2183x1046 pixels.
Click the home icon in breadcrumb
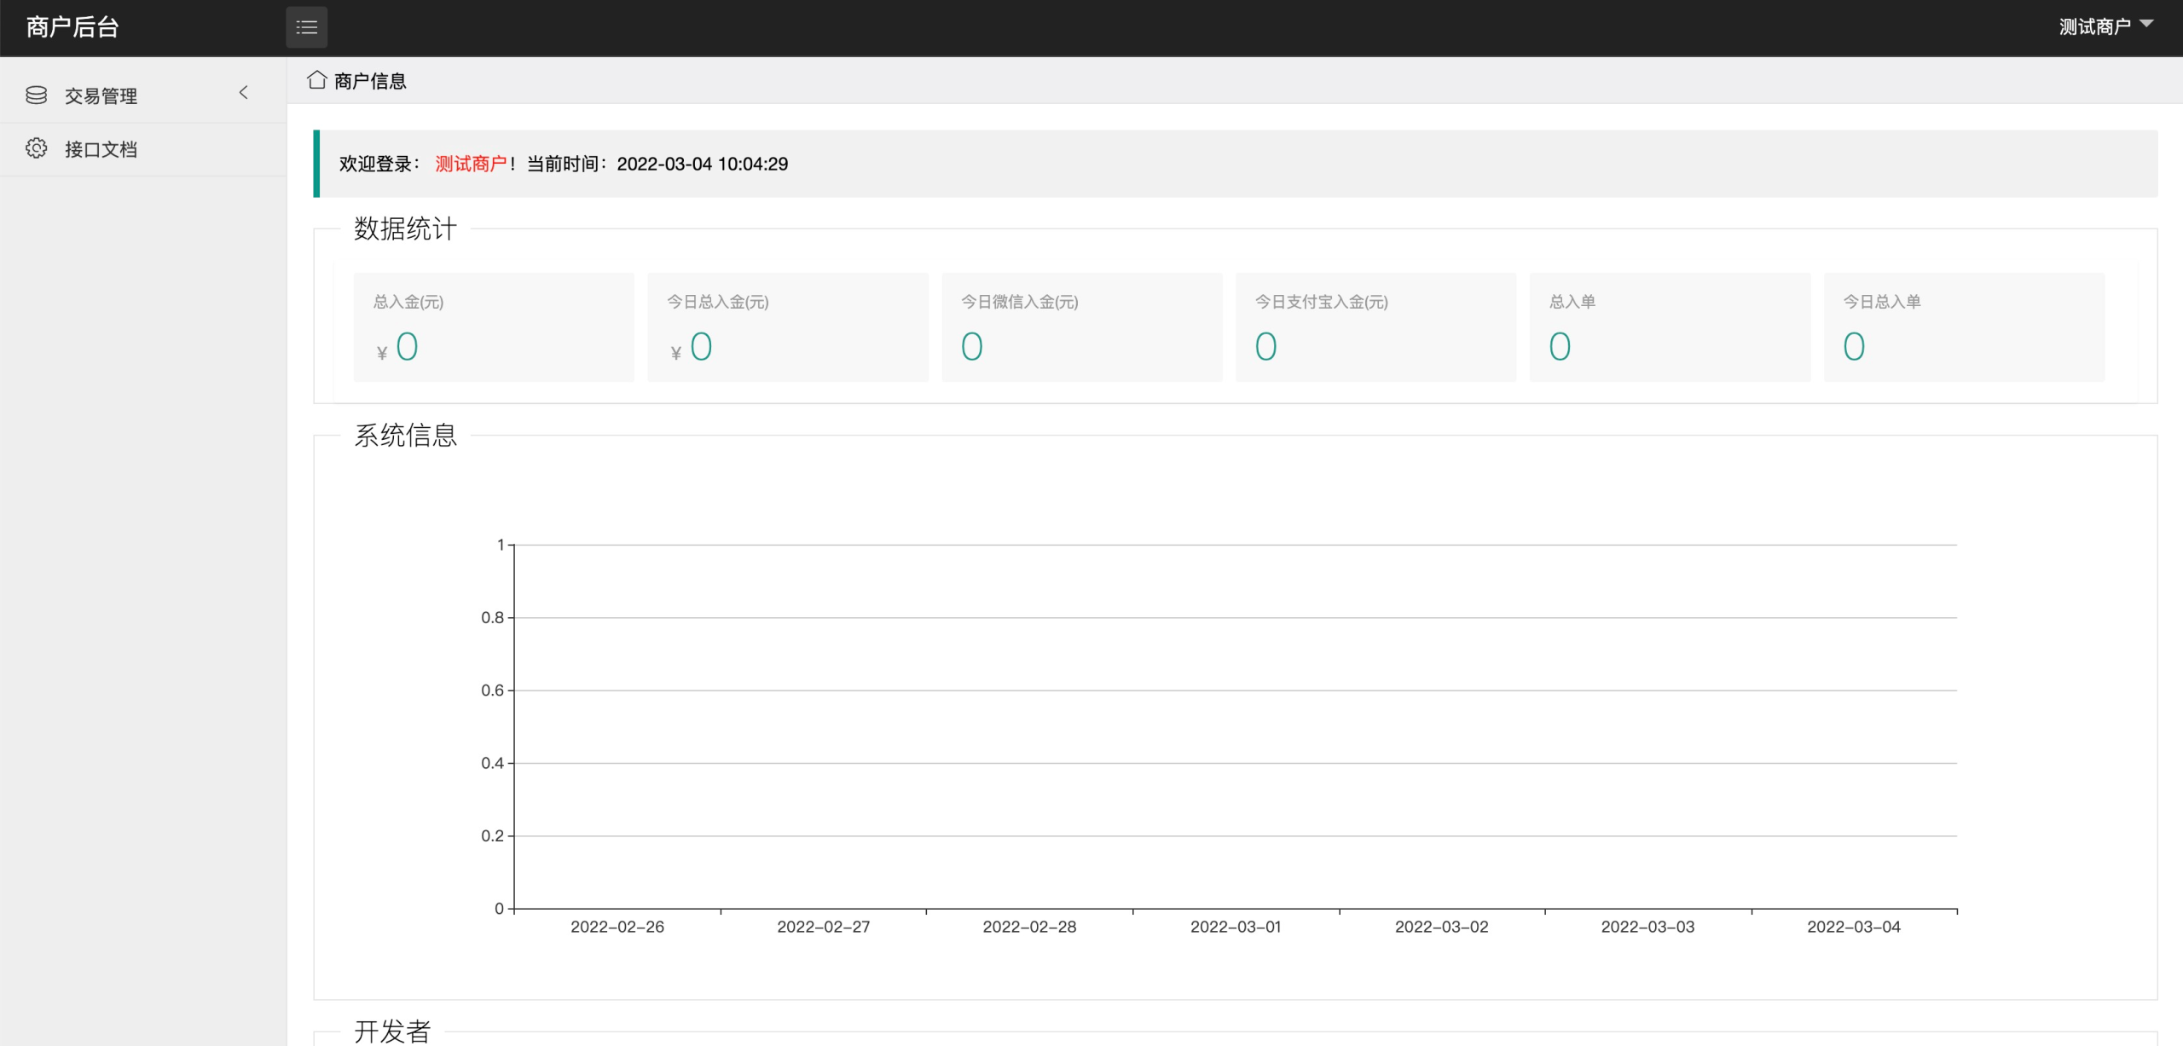point(317,80)
